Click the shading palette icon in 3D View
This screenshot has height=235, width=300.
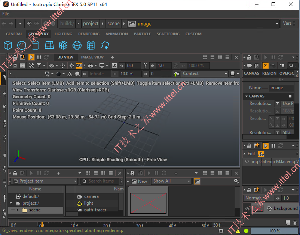pos(91,66)
